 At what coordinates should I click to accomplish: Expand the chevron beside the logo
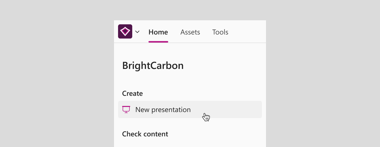pyautogui.click(x=137, y=32)
